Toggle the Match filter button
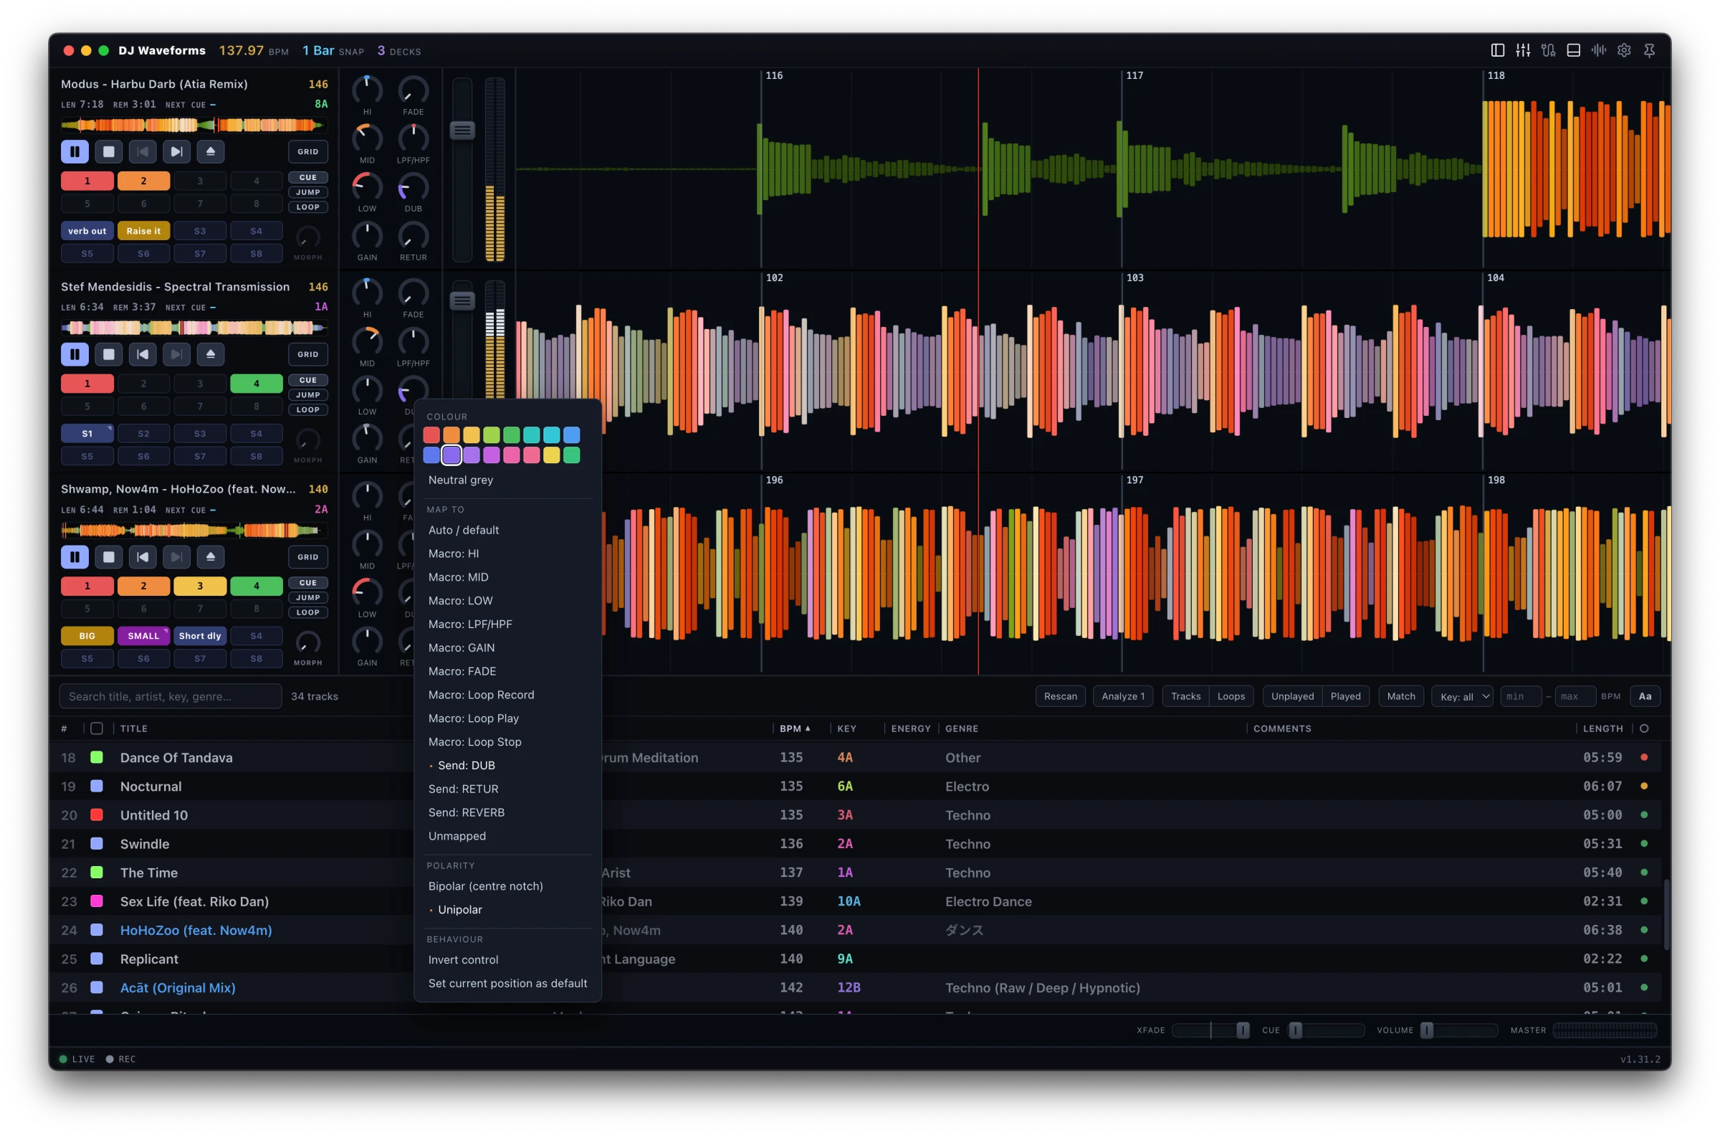 coord(1401,695)
